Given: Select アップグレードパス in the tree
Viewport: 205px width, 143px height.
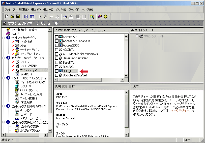Looking at the screenshot, I should point(31,54).
